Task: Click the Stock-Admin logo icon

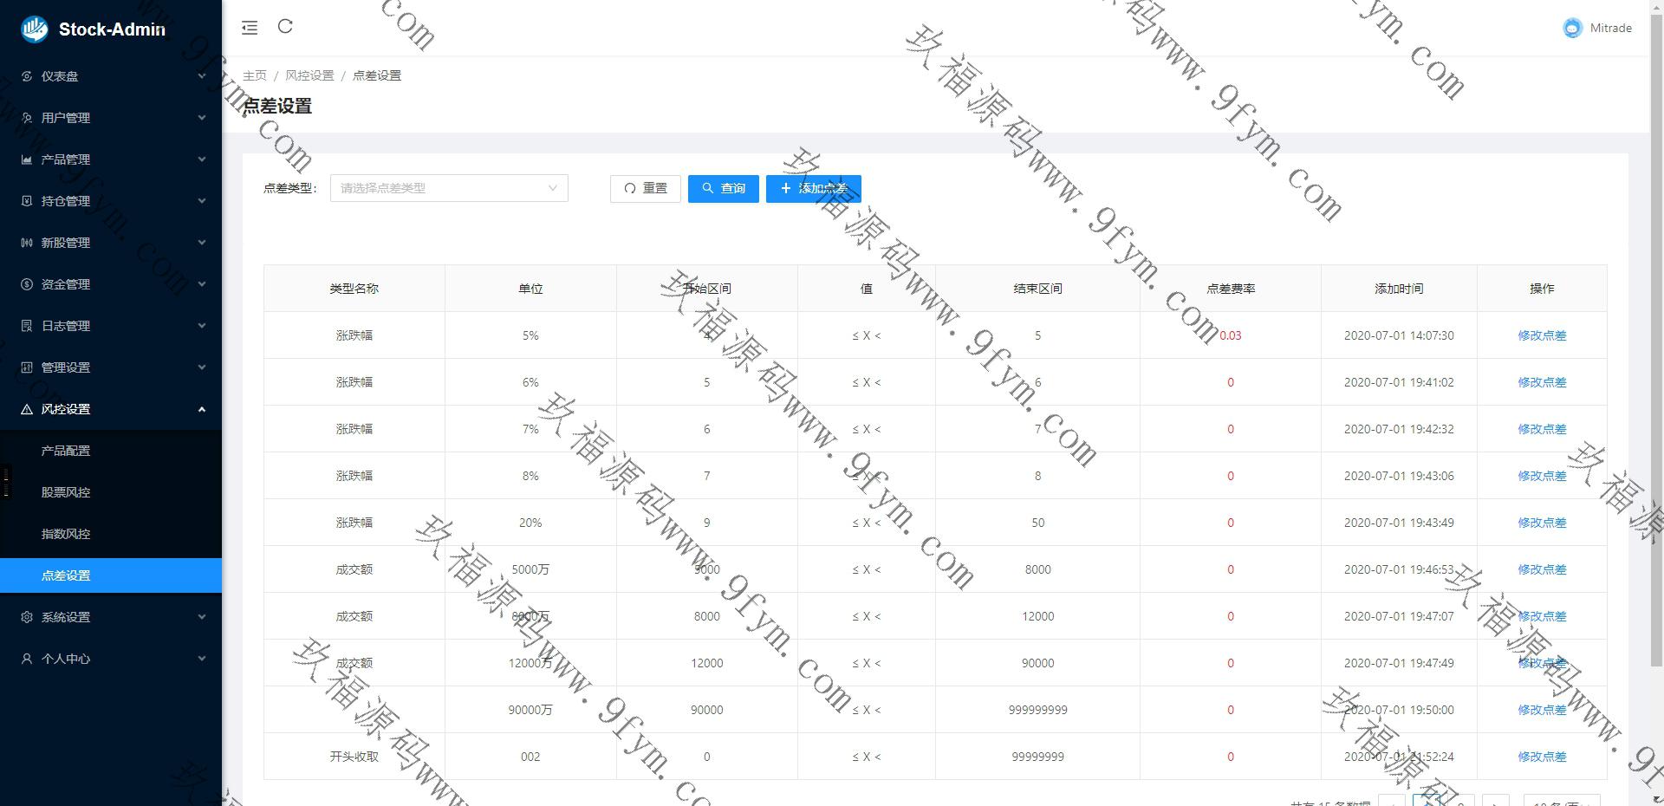Action: coord(35,29)
